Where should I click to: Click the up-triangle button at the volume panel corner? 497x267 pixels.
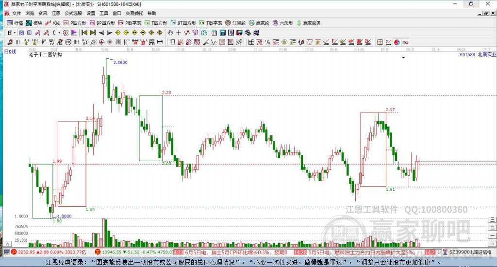click(x=8, y=244)
